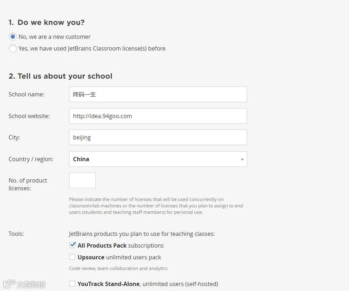
Task: Choose "Yes, we have used JetBrains Classroom" option
Action: pyautogui.click(x=13, y=48)
